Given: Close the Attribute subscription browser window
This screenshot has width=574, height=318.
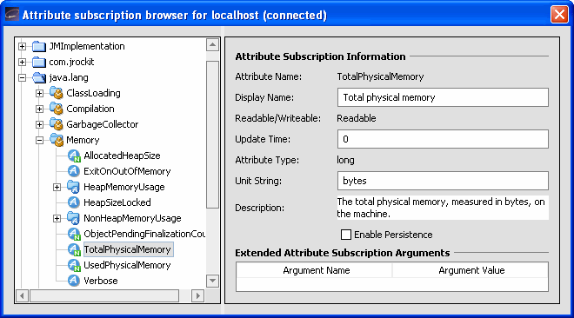Looking at the screenshot, I should (559, 15).
